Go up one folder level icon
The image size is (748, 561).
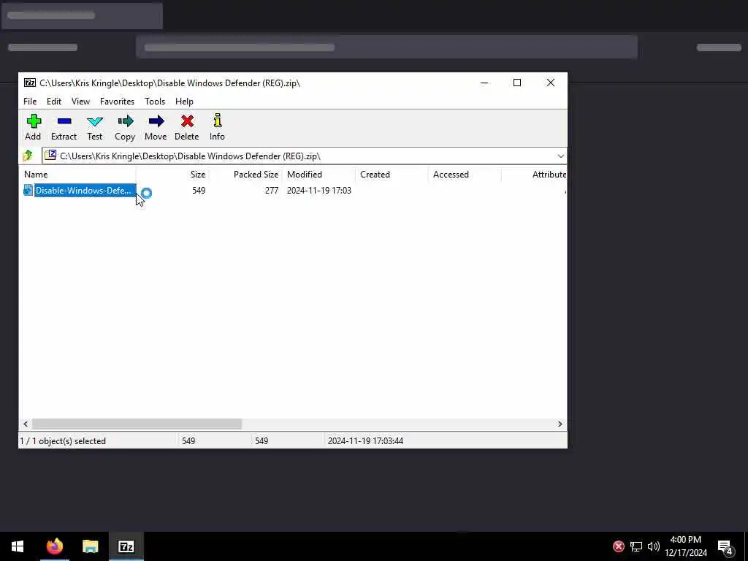(28, 156)
